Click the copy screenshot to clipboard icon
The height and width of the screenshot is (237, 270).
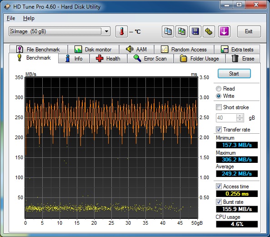click(x=181, y=31)
